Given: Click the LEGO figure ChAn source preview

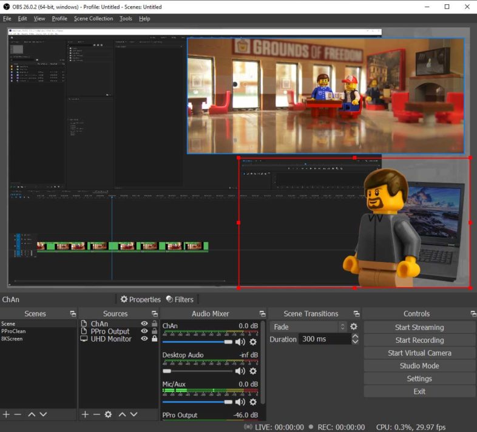Looking at the screenshot, I should tap(354, 223).
